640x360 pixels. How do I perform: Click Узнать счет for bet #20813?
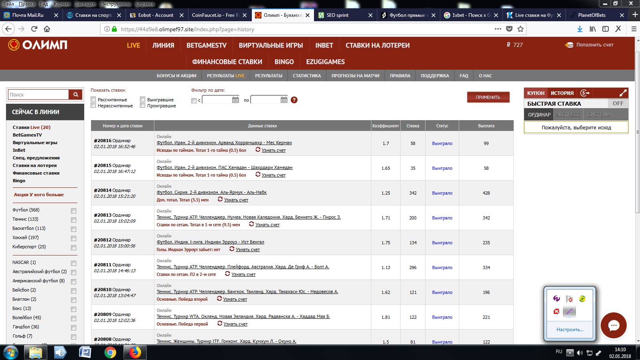click(x=267, y=225)
